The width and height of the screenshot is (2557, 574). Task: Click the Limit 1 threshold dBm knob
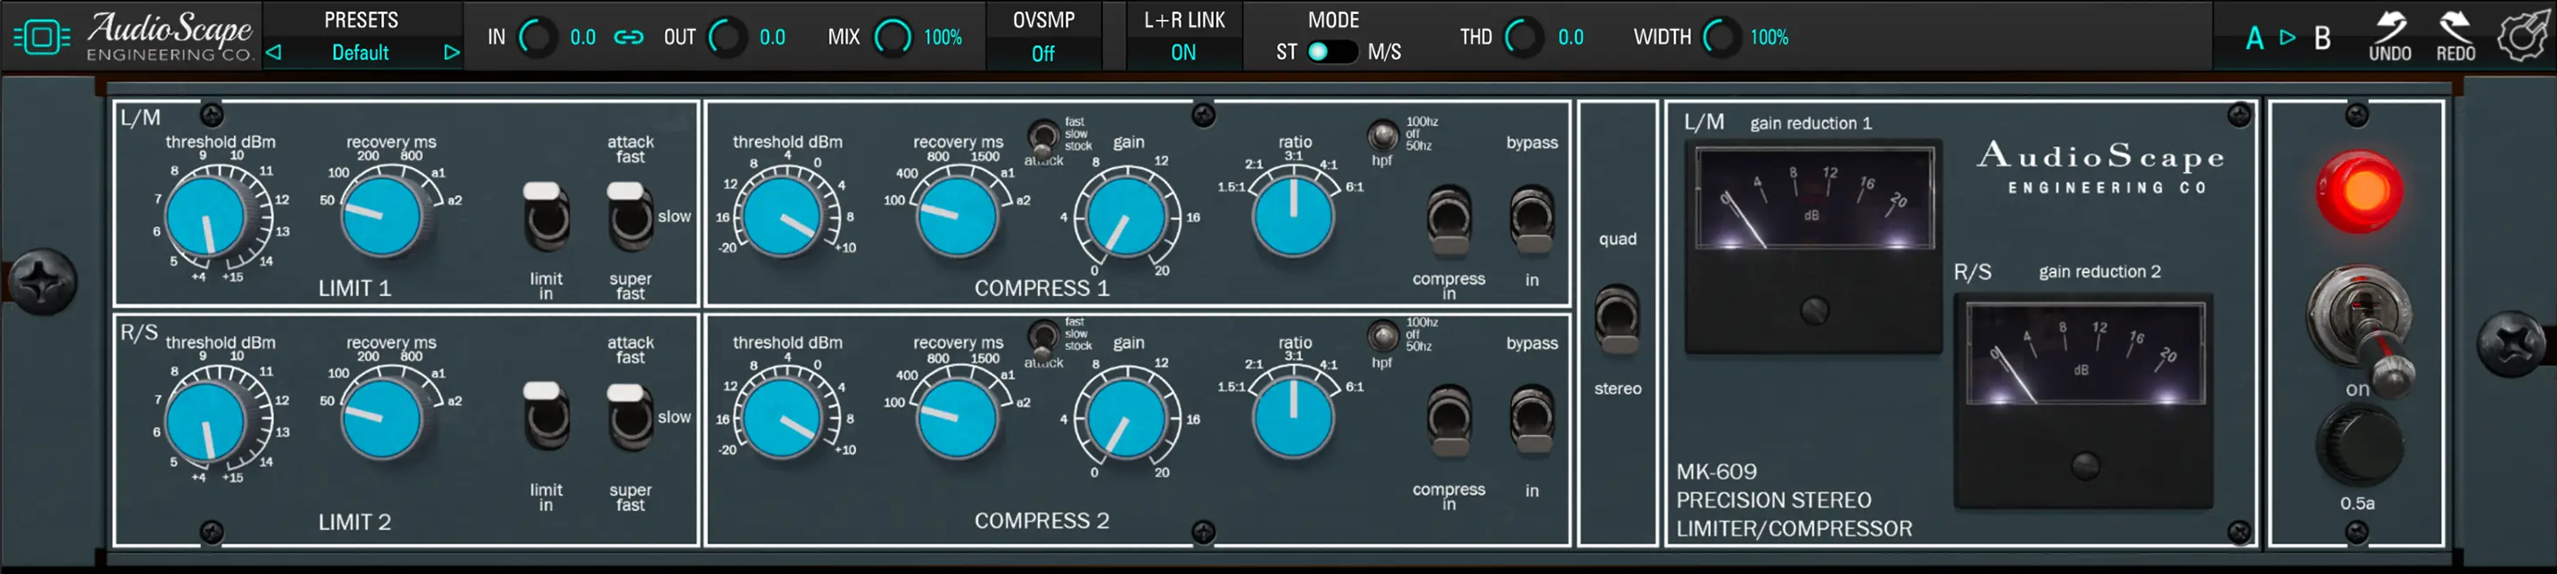208,218
